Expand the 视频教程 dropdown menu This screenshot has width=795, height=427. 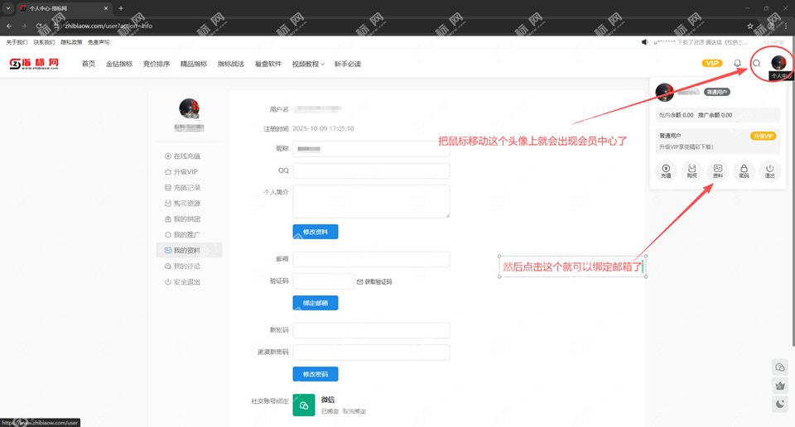click(x=308, y=64)
